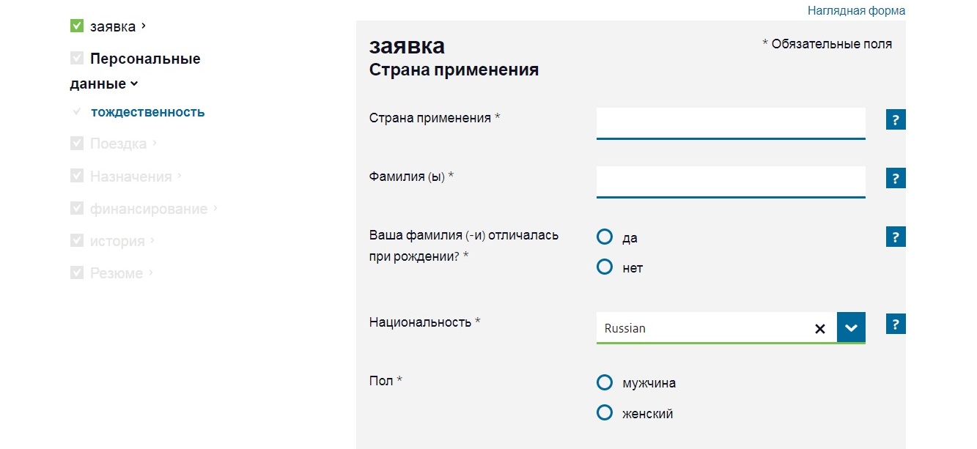The image size is (977, 449).
Task: Click the green checkmark beside заявка
Action: 77,26
